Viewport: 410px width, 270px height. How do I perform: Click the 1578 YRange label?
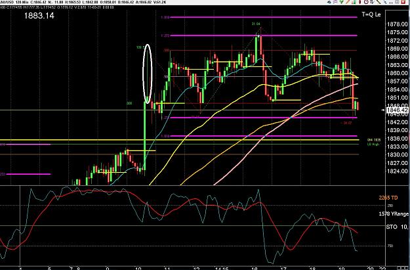point(394,214)
